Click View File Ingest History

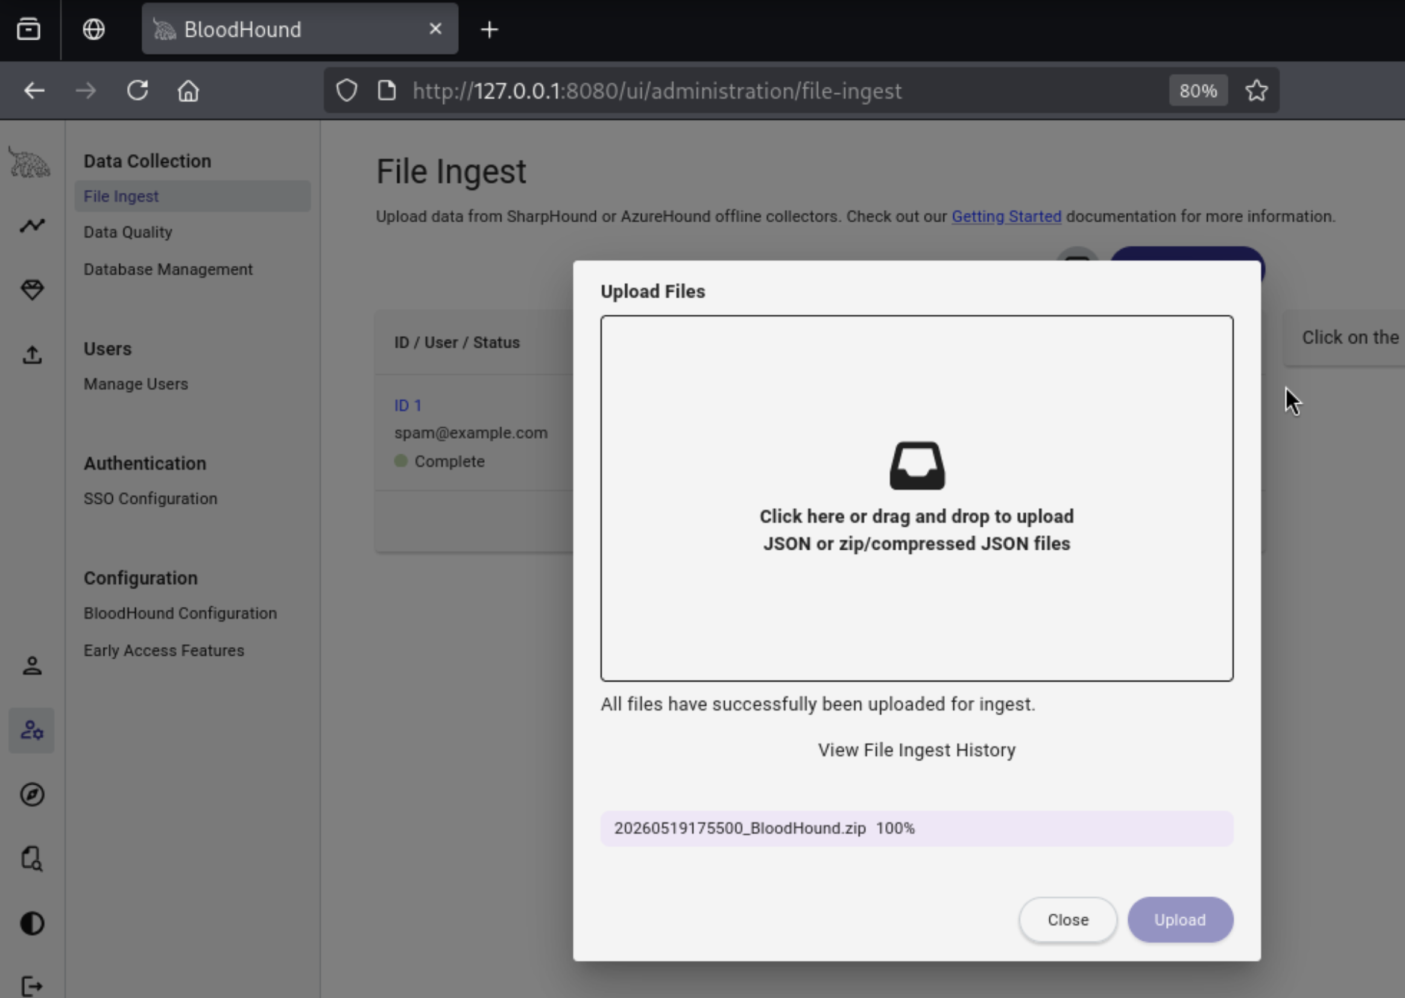pos(917,750)
